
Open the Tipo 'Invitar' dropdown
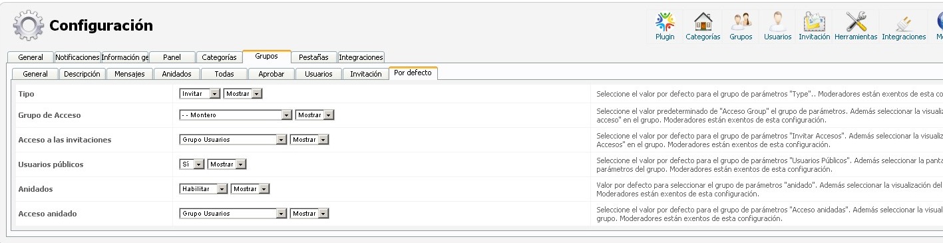(x=200, y=94)
